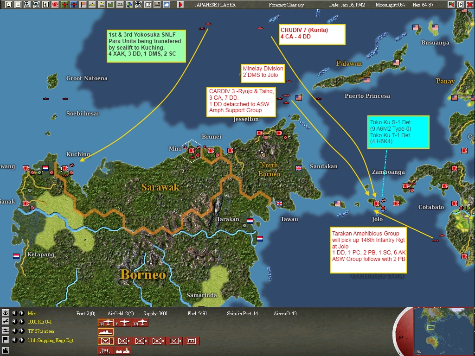Open the 1001 Ku U-1 air group
Viewport: 475px width, 356px height.
40,322
